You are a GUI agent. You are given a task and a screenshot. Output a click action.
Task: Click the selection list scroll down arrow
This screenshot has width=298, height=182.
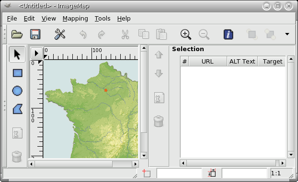(291, 155)
